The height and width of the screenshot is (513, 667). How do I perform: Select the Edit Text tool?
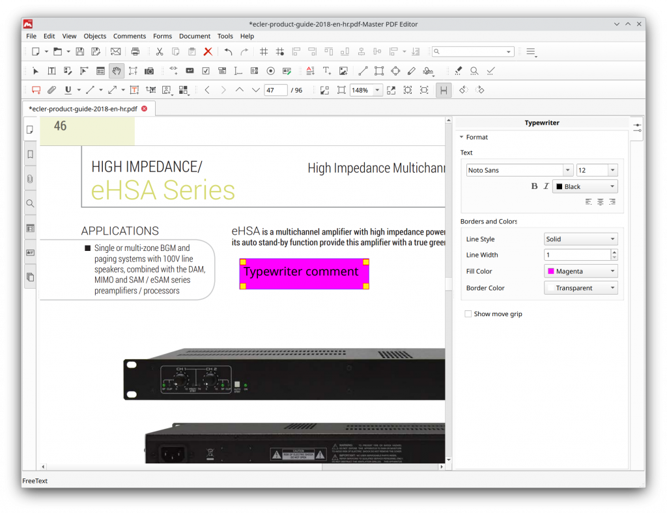click(51, 70)
